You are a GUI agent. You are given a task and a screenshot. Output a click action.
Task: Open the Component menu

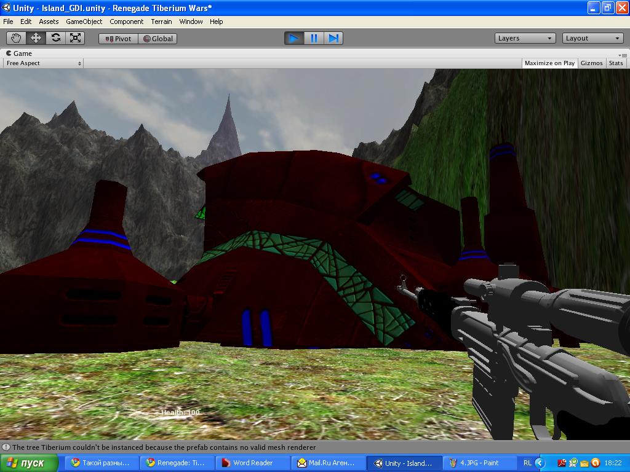click(126, 22)
